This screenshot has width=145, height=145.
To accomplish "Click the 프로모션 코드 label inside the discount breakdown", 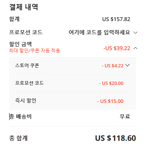I will click(x=29, y=83).
